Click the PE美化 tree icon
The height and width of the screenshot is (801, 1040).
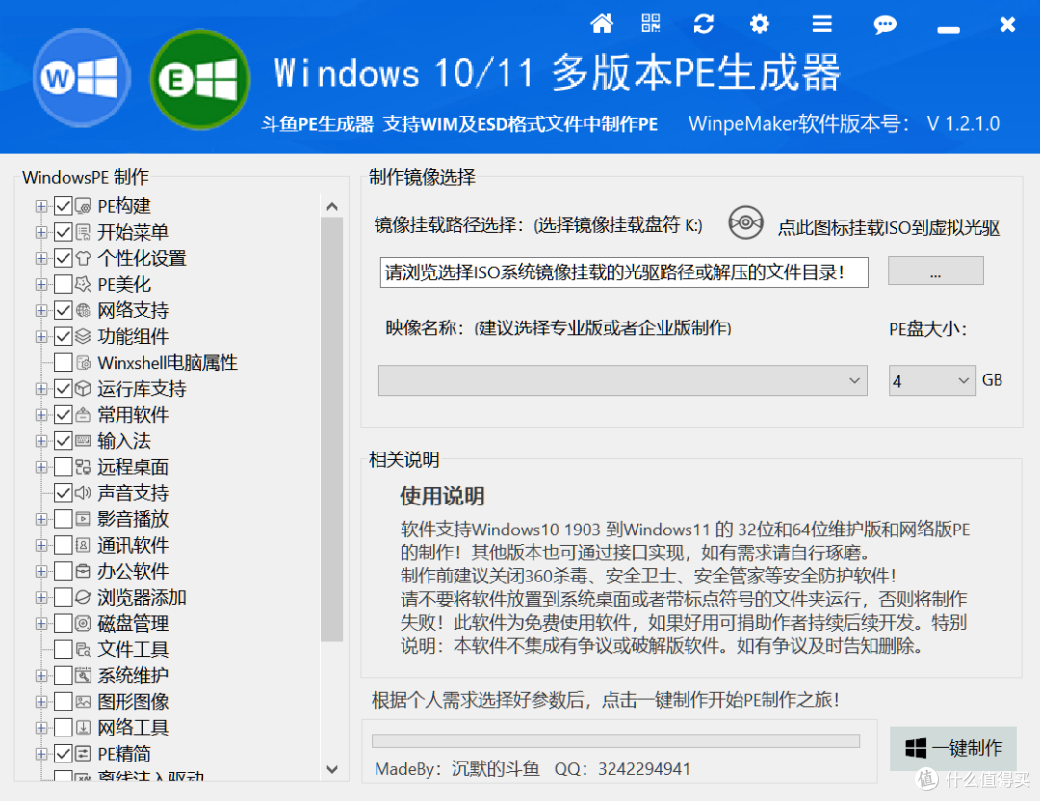(83, 284)
